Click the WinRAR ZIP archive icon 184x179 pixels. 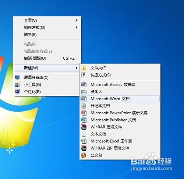tap(84, 148)
